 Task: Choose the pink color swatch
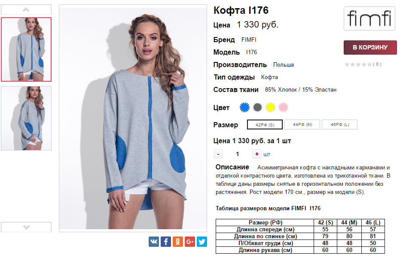pos(283,107)
